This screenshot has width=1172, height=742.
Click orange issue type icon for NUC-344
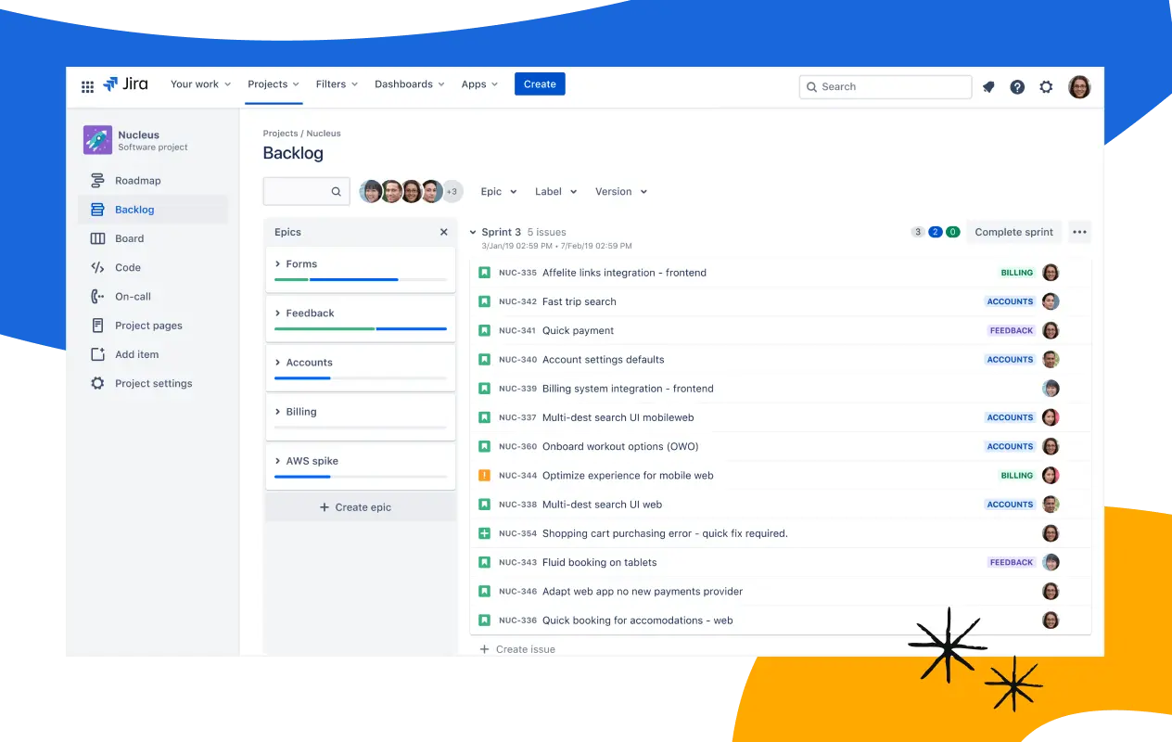point(484,475)
